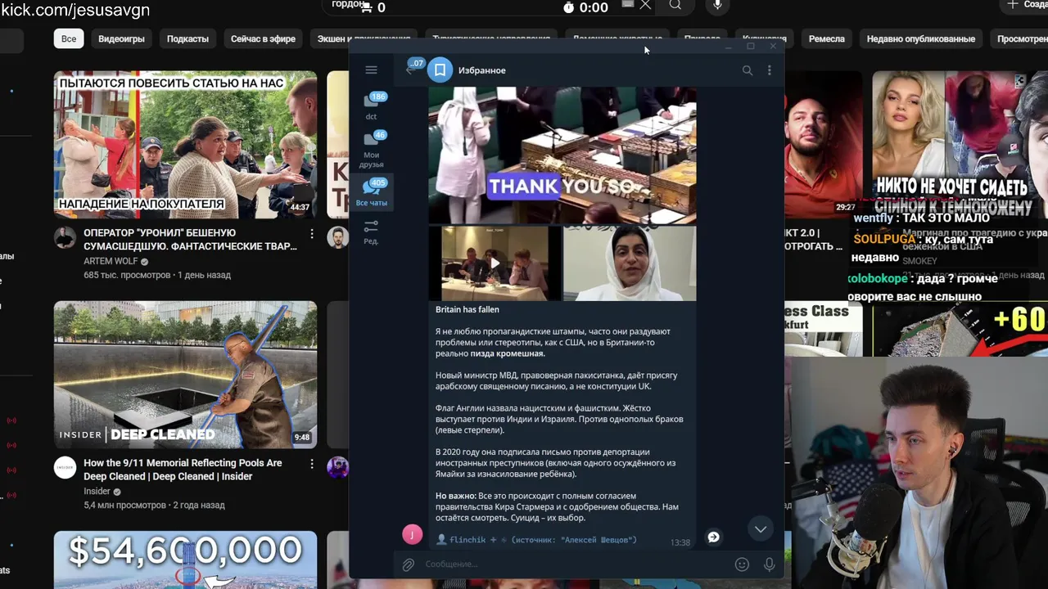Go back with the Telegram back arrow
This screenshot has width=1048, height=589.
412,70
